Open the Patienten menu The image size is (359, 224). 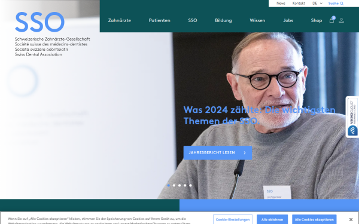(x=160, y=20)
